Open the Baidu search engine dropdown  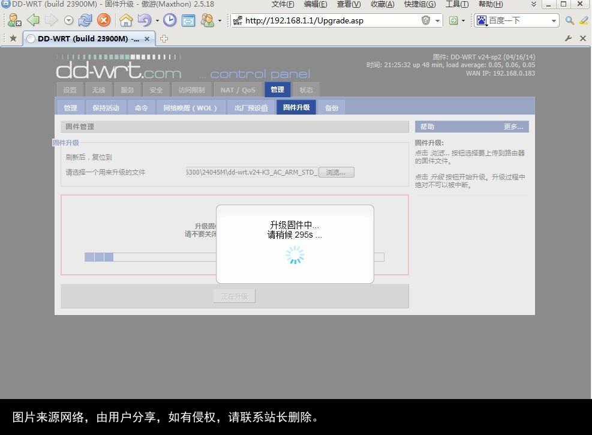pyautogui.click(x=553, y=20)
